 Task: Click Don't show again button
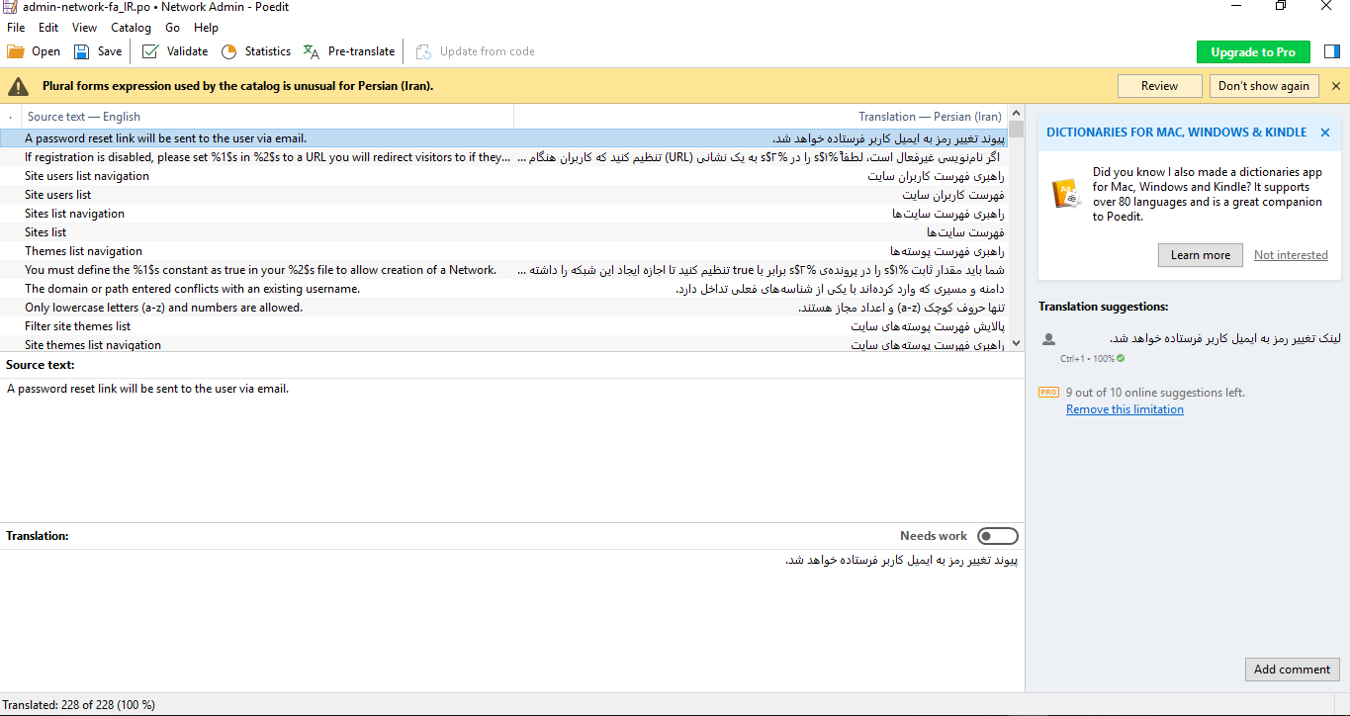pos(1264,86)
